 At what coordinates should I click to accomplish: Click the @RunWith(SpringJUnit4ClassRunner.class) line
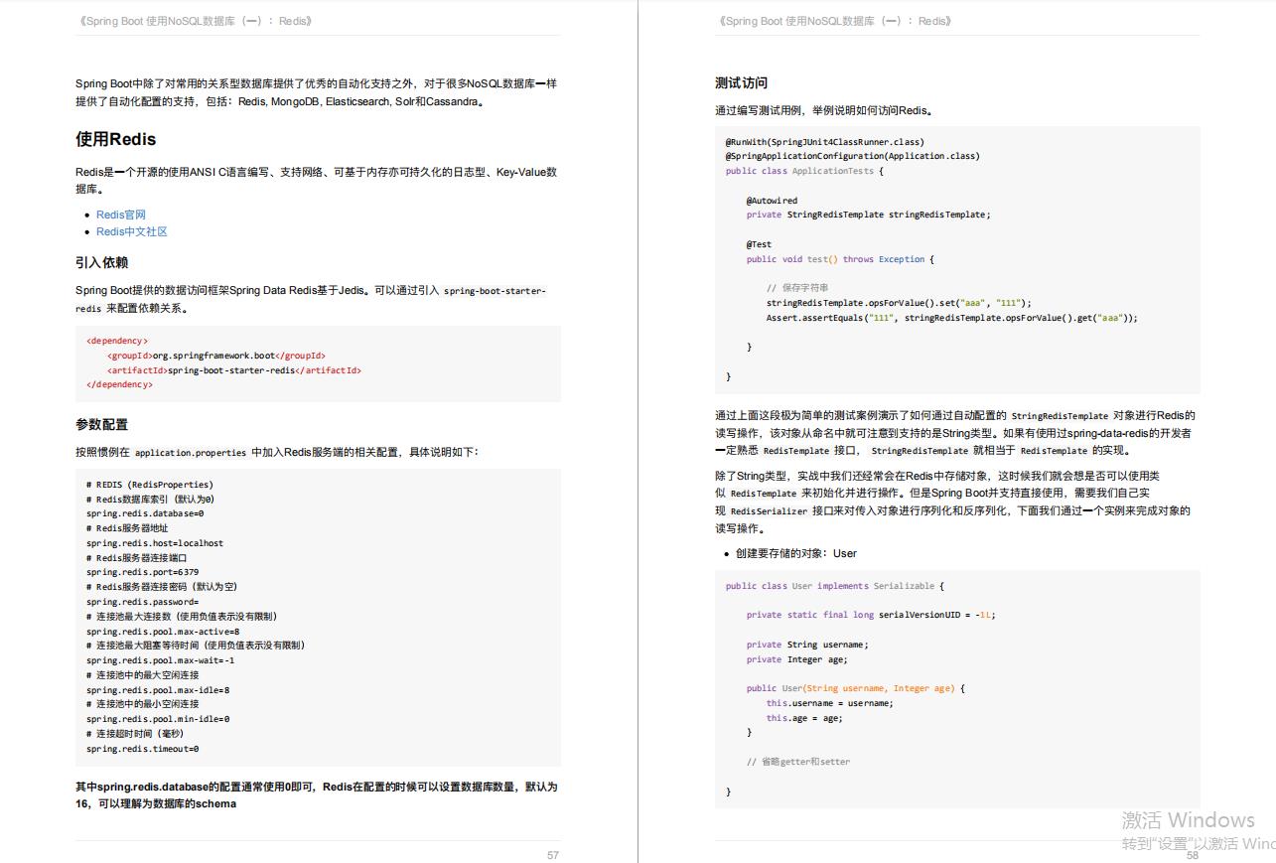coord(824,142)
